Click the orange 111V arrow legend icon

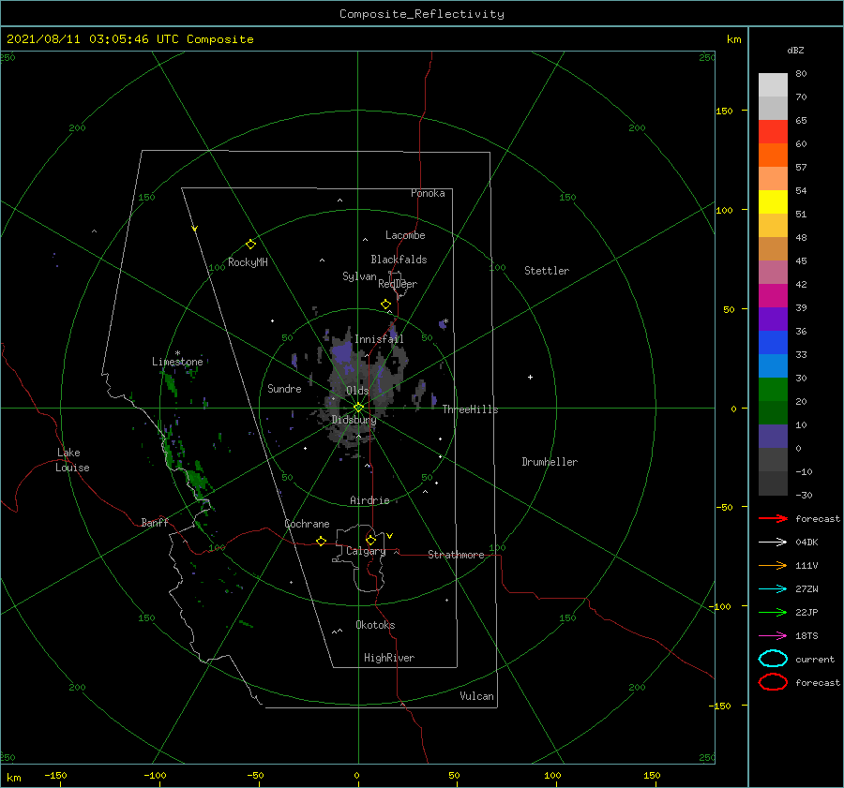(x=773, y=565)
